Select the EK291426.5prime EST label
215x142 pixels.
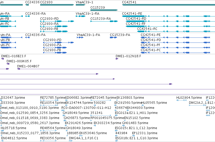point(79,123)
